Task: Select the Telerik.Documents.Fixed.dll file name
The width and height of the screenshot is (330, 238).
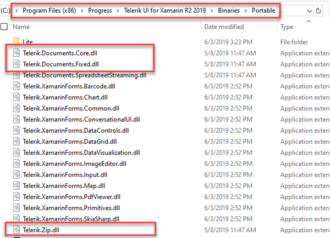Action: [x=61, y=64]
